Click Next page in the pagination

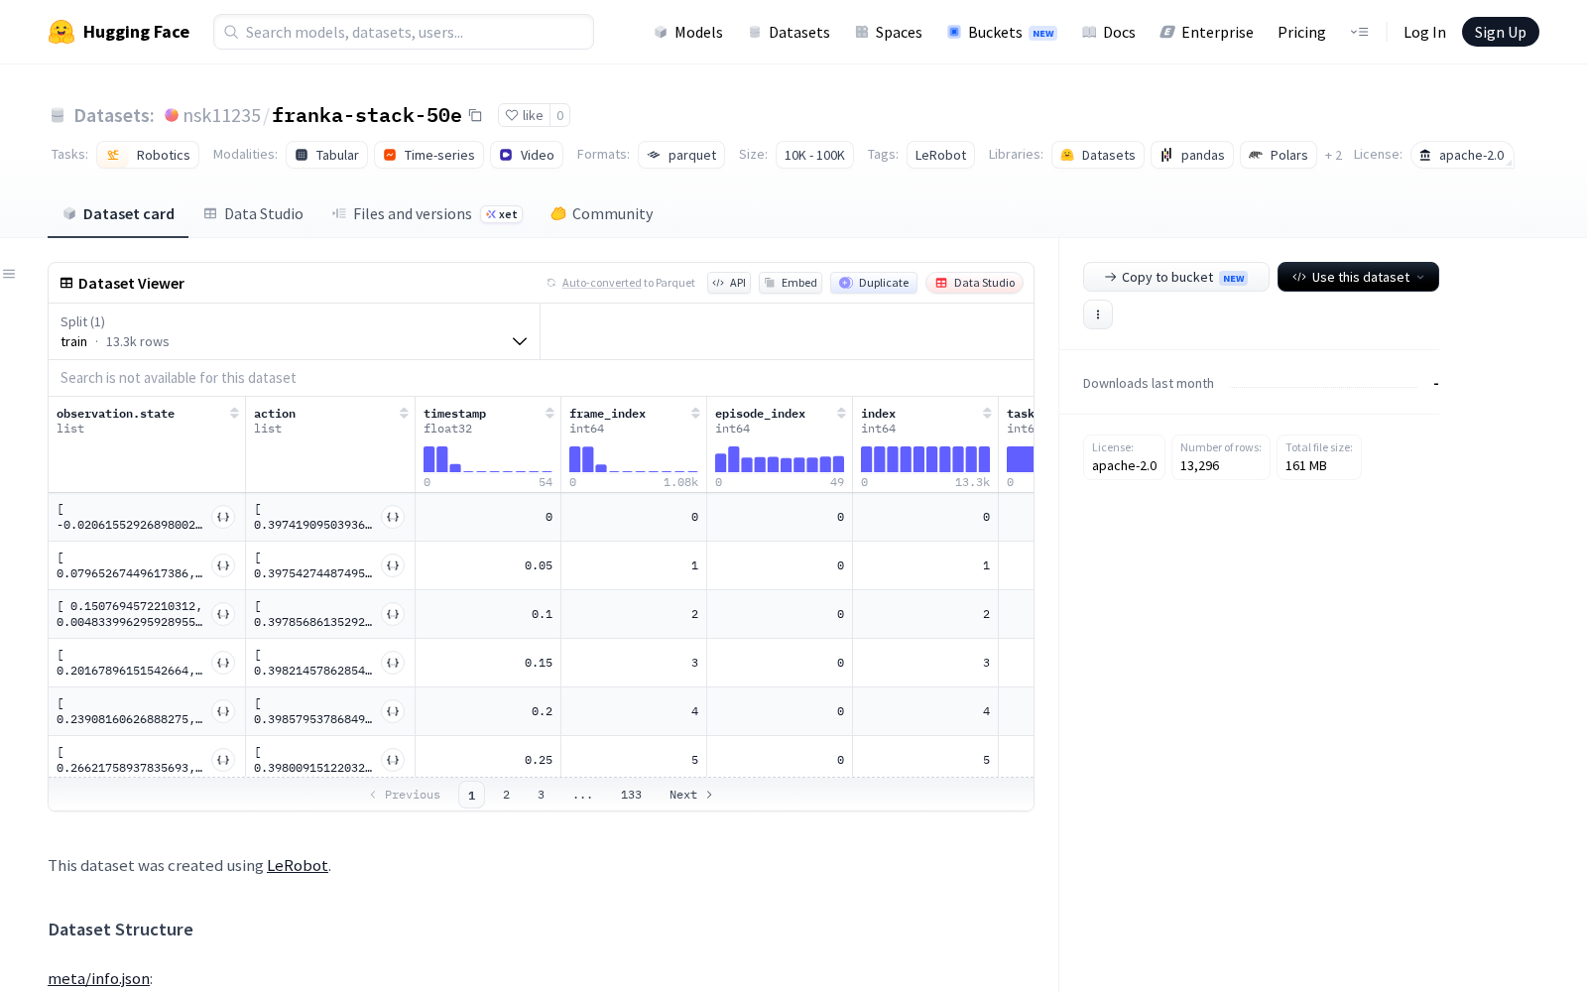[691, 795]
